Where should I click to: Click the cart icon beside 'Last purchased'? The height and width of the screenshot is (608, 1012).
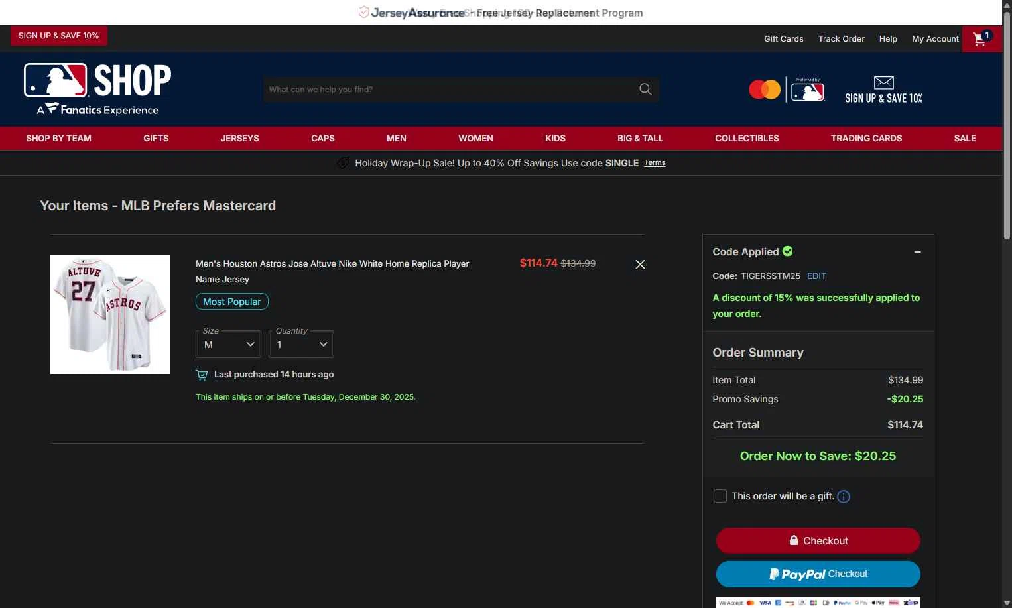coord(202,375)
